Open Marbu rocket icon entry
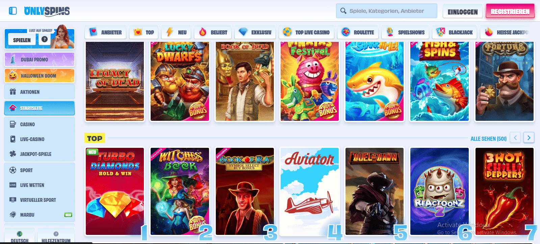The height and width of the screenshot is (244, 540). point(13,215)
